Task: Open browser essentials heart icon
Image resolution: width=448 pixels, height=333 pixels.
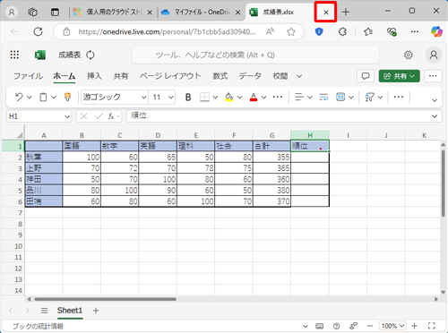Action: click(392, 31)
